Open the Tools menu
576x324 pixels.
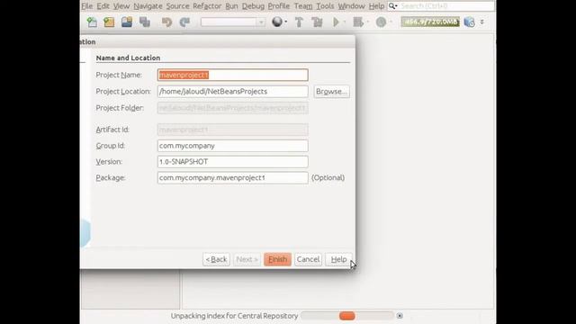pos(325,6)
